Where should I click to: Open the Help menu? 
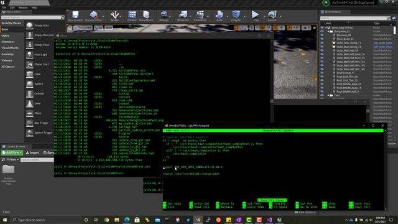tap(34, 7)
